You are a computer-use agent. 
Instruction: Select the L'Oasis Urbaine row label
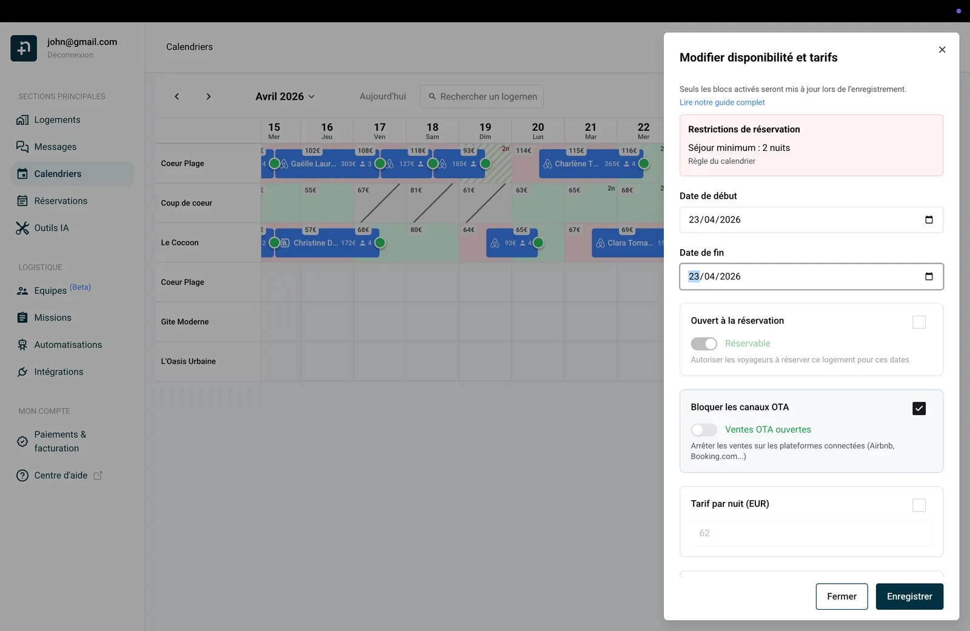[x=189, y=361]
